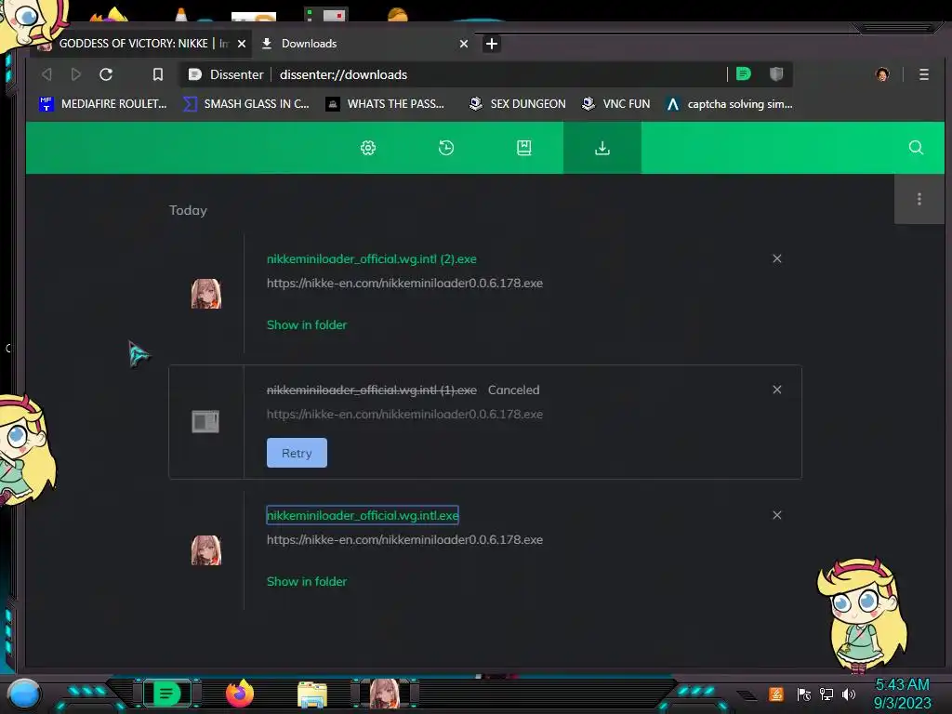Show in folder for nikkeminiloader_official.wg.intl.exe
The width and height of the screenshot is (952, 714).
(307, 582)
